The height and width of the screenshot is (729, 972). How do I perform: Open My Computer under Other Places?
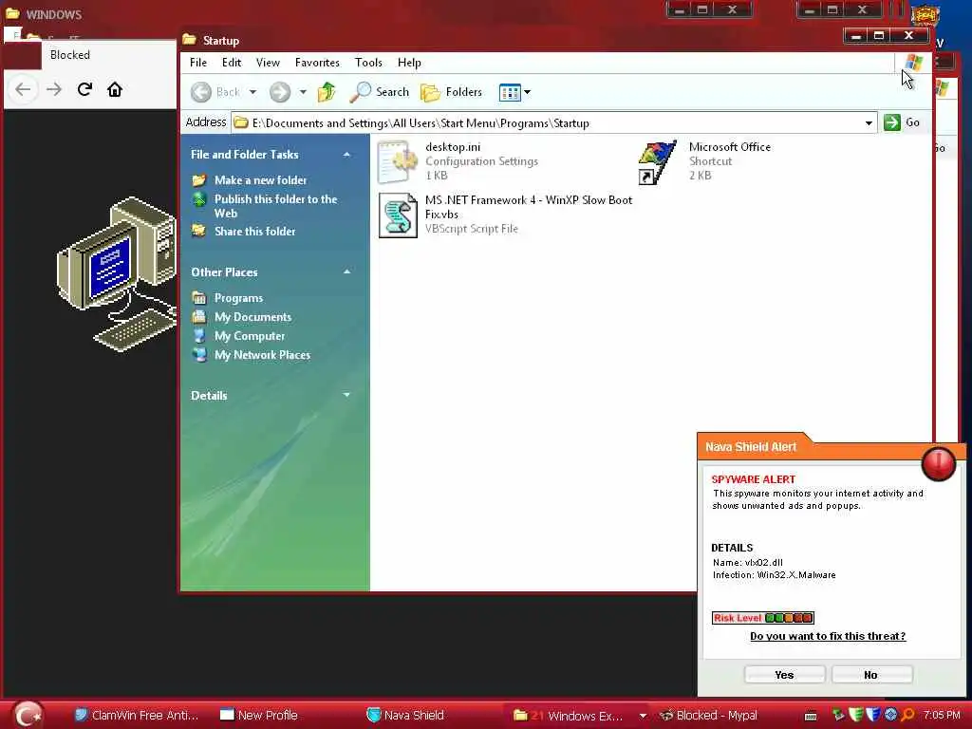[x=250, y=336]
